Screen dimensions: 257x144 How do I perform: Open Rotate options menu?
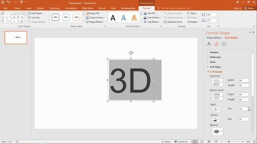point(193,22)
